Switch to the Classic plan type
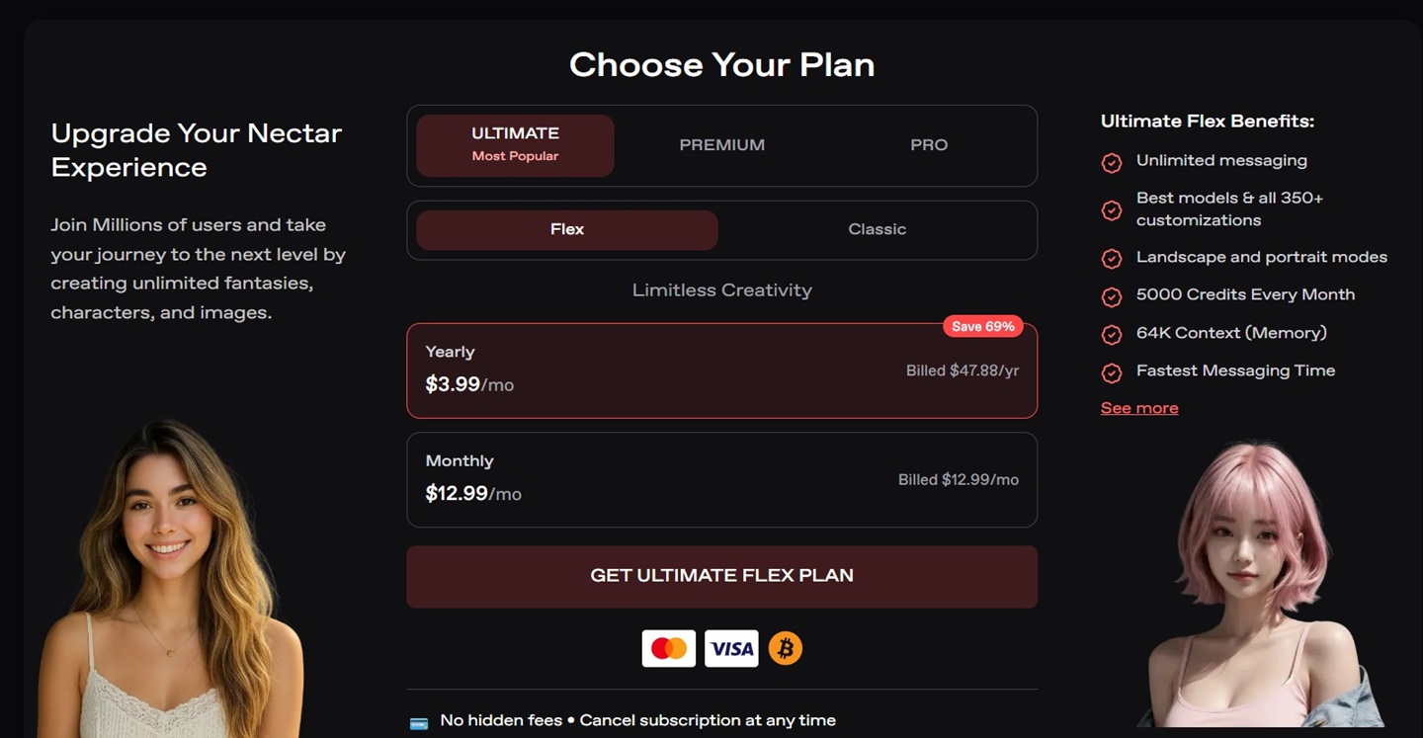The image size is (1423, 738). tap(877, 229)
